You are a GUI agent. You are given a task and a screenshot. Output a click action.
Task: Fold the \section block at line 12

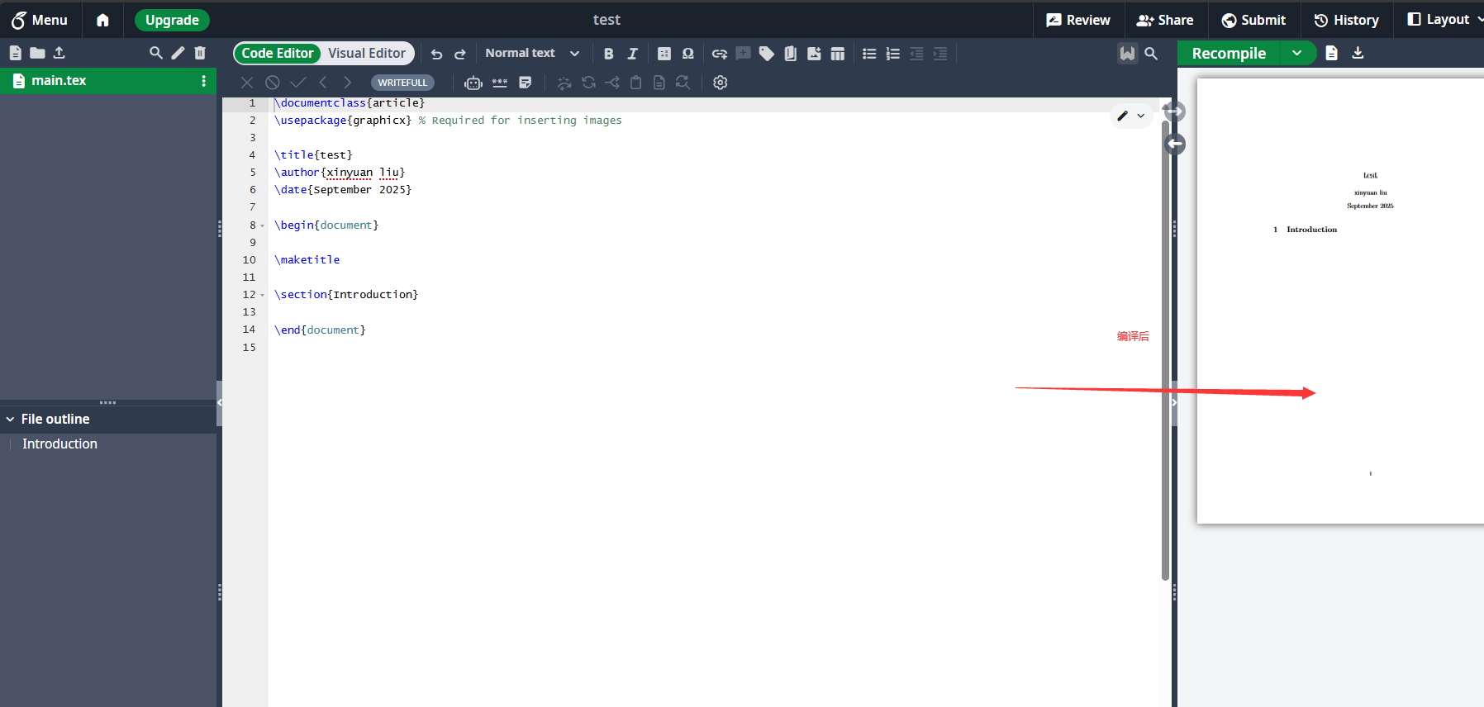[263, 295]
